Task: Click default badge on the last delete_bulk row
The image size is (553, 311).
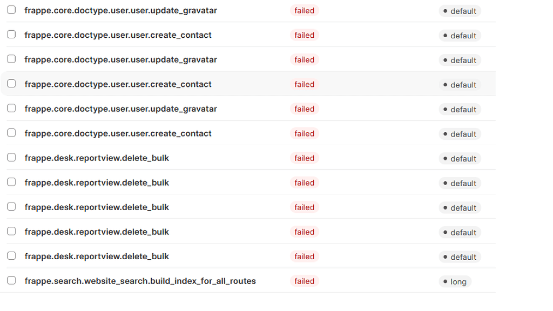Action: click(460, 257)
